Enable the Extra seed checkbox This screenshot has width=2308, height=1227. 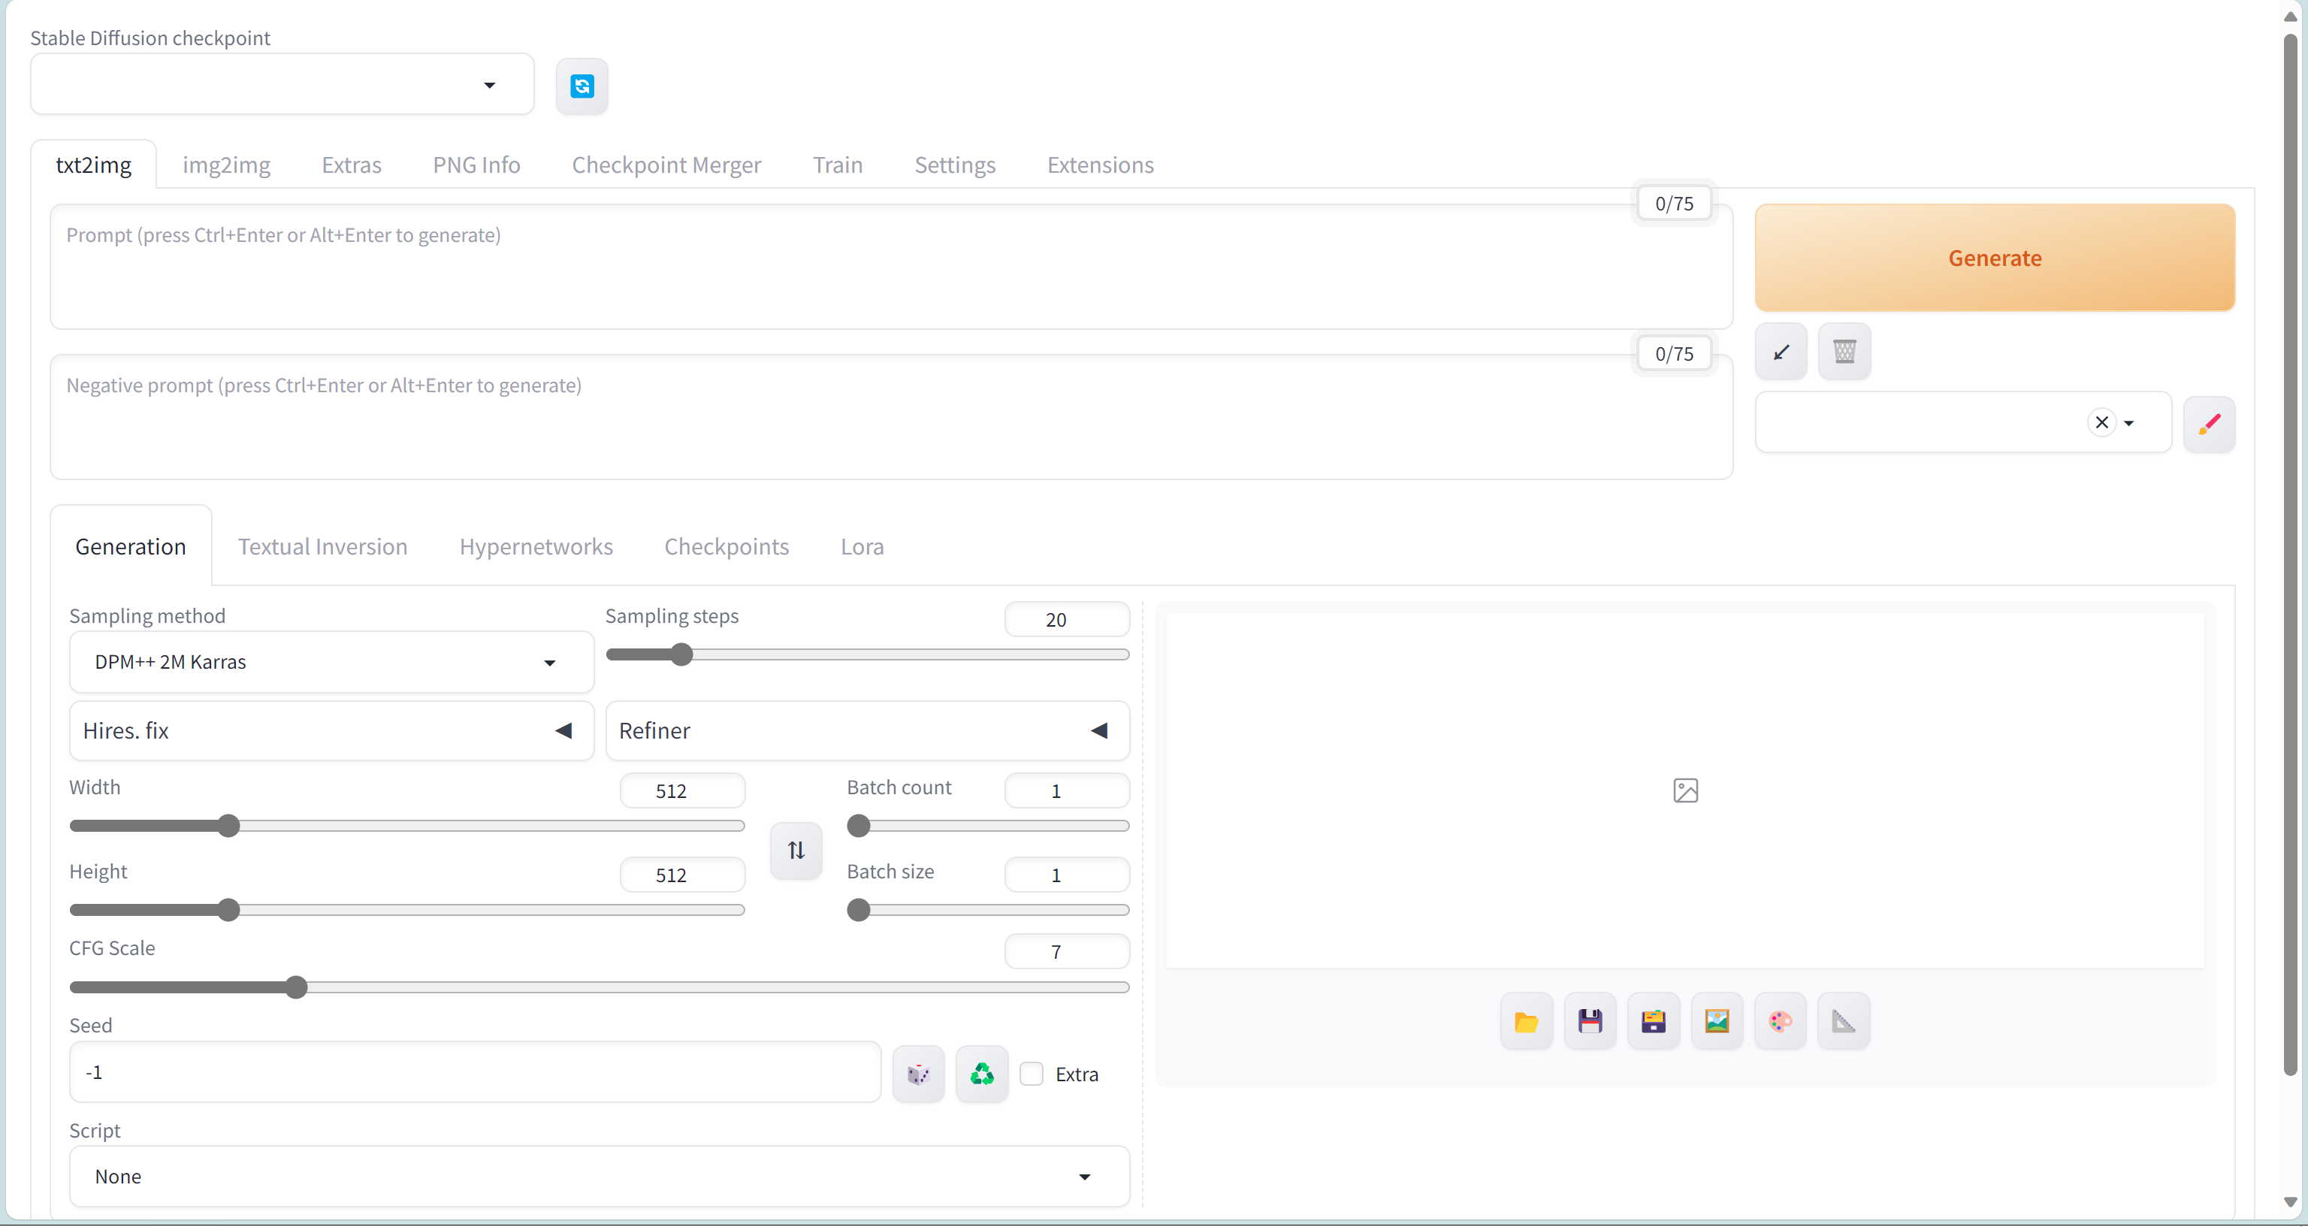click(x=1032, y=1074)
